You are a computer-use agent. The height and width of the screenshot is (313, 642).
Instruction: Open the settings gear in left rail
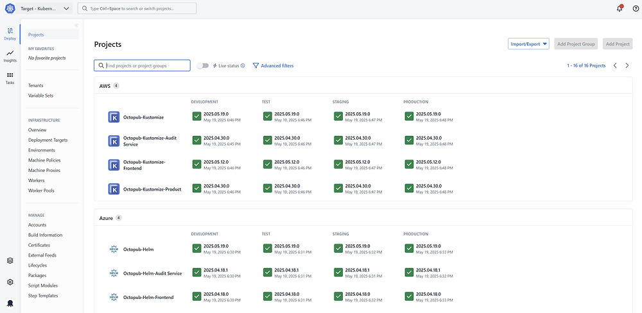[10, 282]
